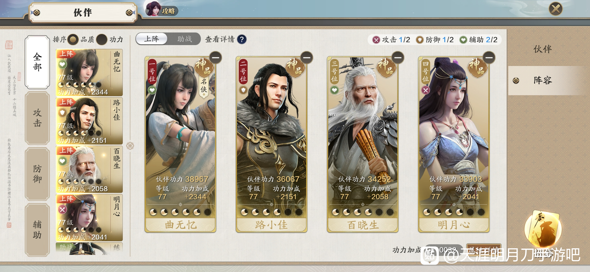The height and width of the screenshot is (272, 590).
Task: Click the 查看详情 link
Action: (x=220, y=39)
